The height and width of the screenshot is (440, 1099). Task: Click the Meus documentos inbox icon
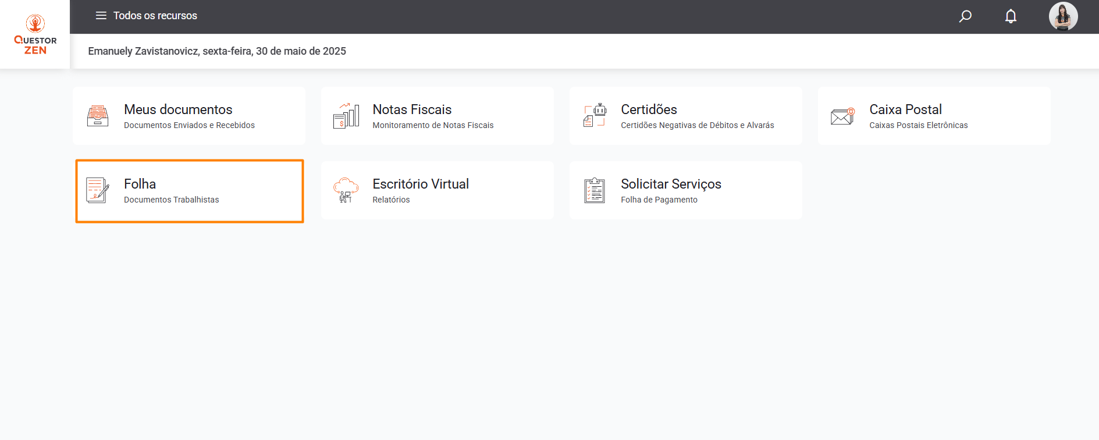point(98,116)
